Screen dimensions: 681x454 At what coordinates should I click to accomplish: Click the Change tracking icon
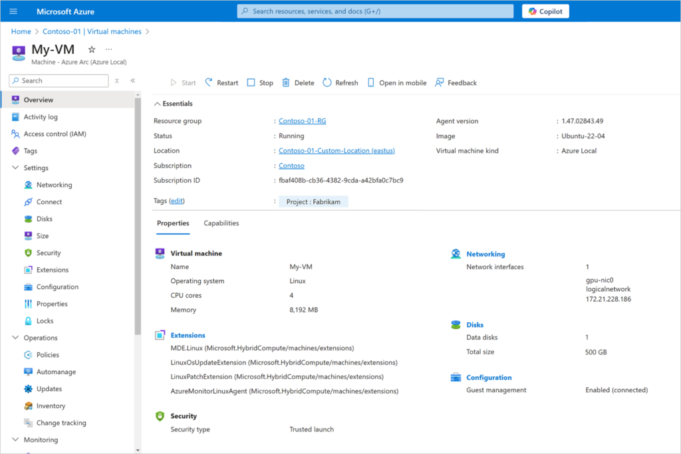pos(28,423)
